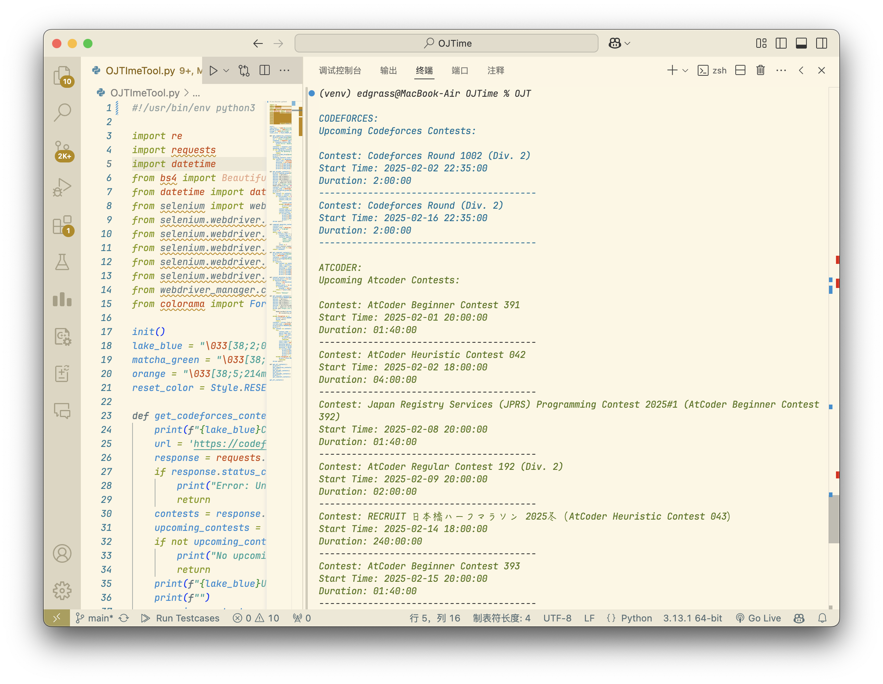This screenshot has width=883, height=684.
Task: Click the https://codef URL link on line 25
Action: 230,443
